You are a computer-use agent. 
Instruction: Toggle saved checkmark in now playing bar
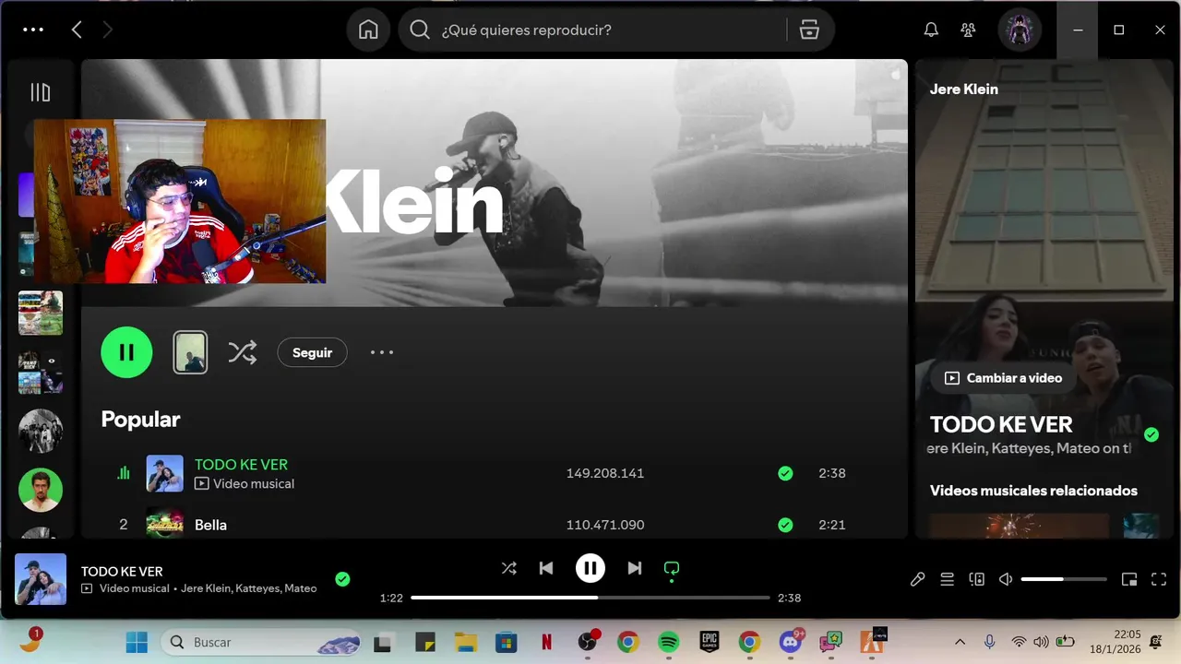tap(342, 579)
